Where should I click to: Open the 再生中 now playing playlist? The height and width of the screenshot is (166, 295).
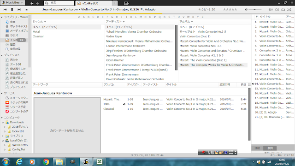tap(12, 59)
